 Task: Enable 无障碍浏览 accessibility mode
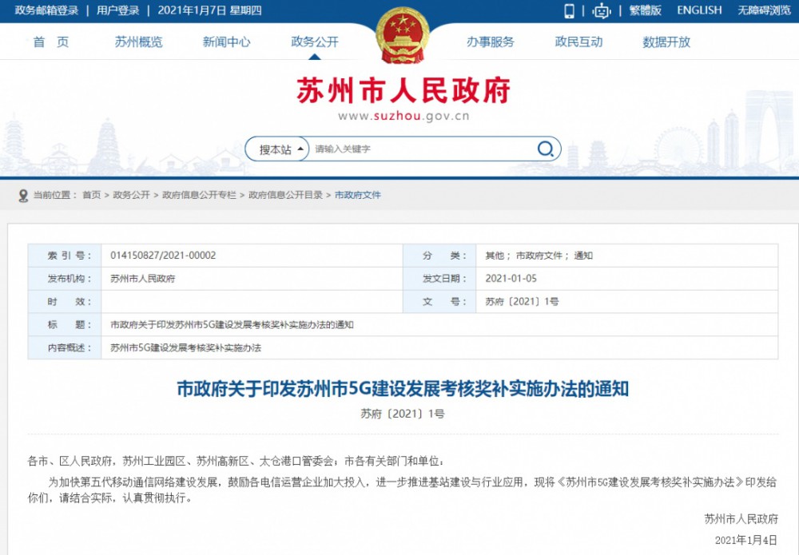click(x=763, y=10)
